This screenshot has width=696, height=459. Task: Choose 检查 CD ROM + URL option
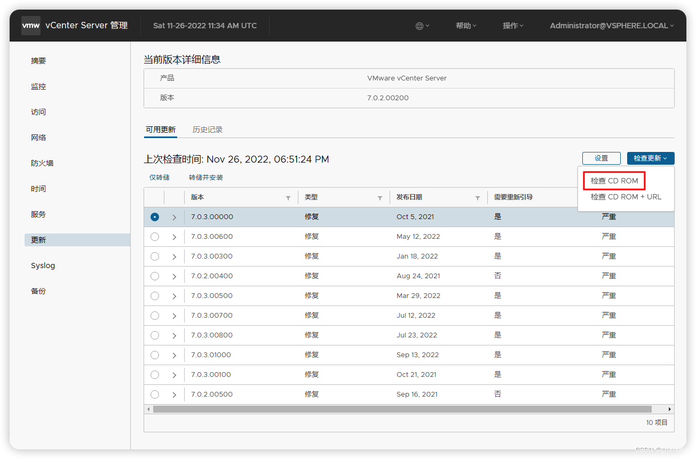(626, 197)
